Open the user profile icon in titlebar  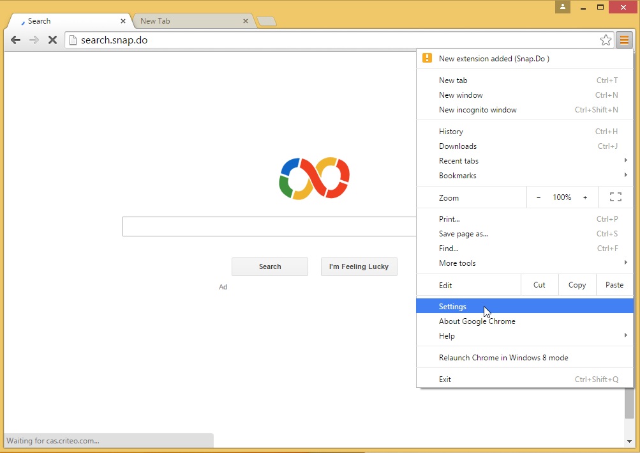562,7
